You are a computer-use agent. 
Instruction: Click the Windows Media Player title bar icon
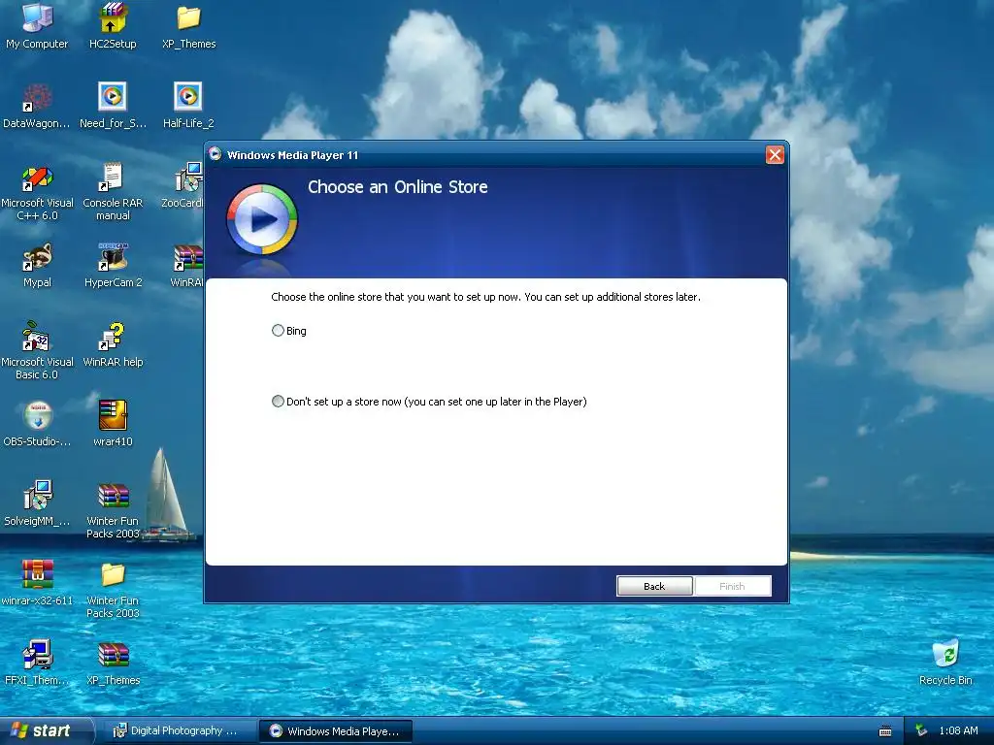215,154
